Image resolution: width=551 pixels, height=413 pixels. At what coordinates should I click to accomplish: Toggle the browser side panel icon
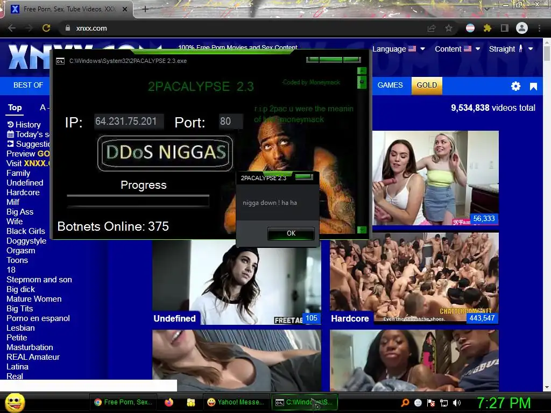(505, 28)
